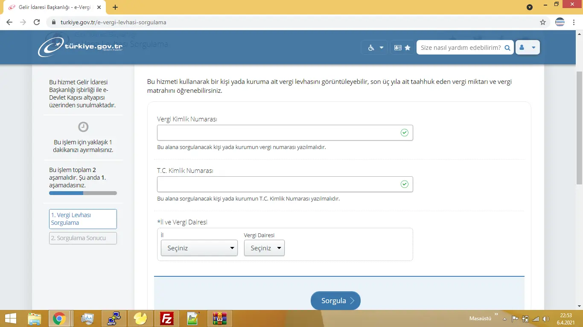Open the favorite services star button
583x327 pixels.
pyautogui.click(x=402, y=48)
